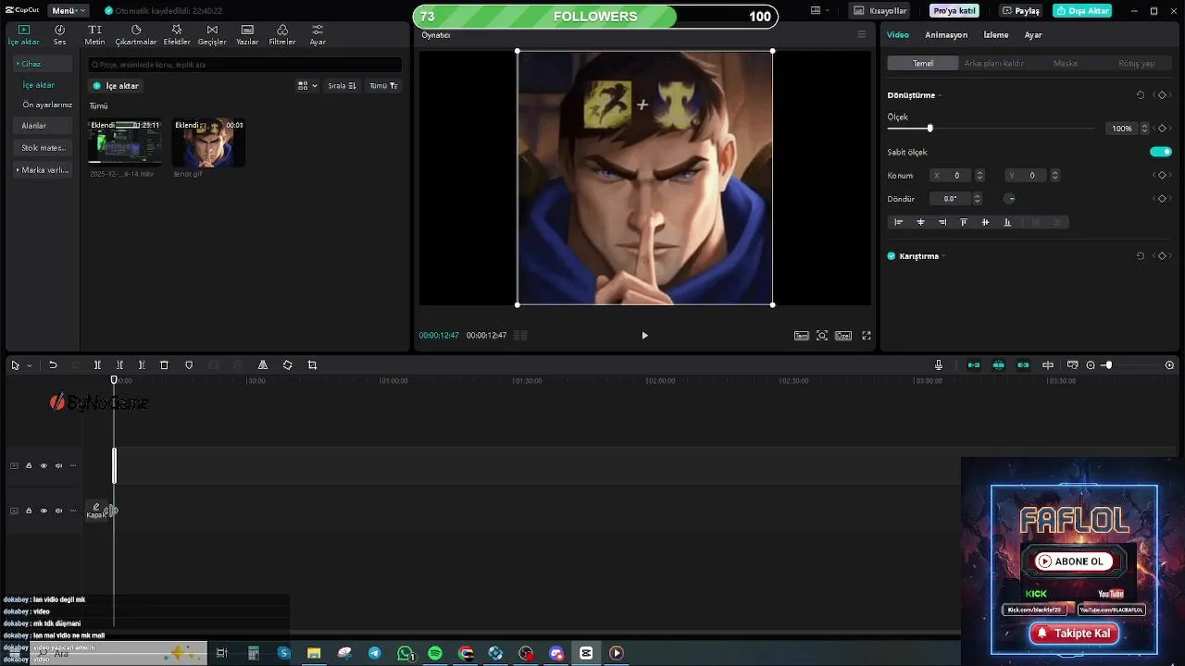
Task: Collapse the Cihaz tree item
Action: (17, 64)
